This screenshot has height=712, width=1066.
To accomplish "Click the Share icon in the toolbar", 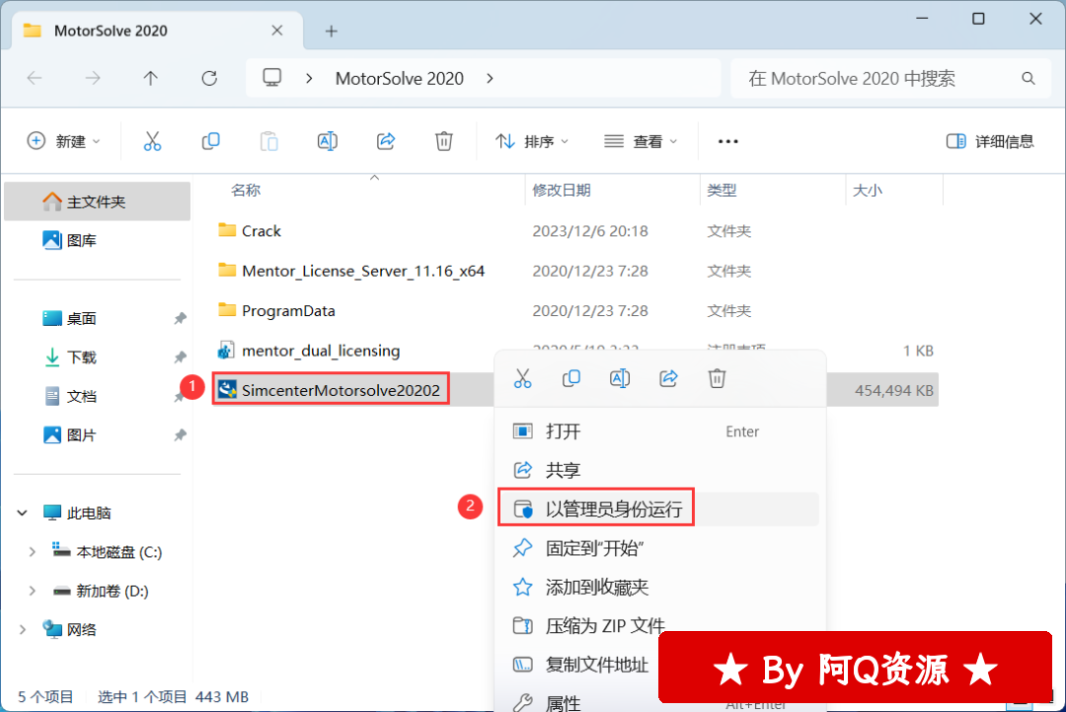I will pos(386,141).
